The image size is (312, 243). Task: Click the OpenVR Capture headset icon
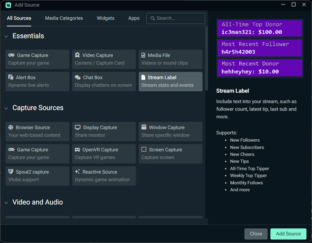77,150
